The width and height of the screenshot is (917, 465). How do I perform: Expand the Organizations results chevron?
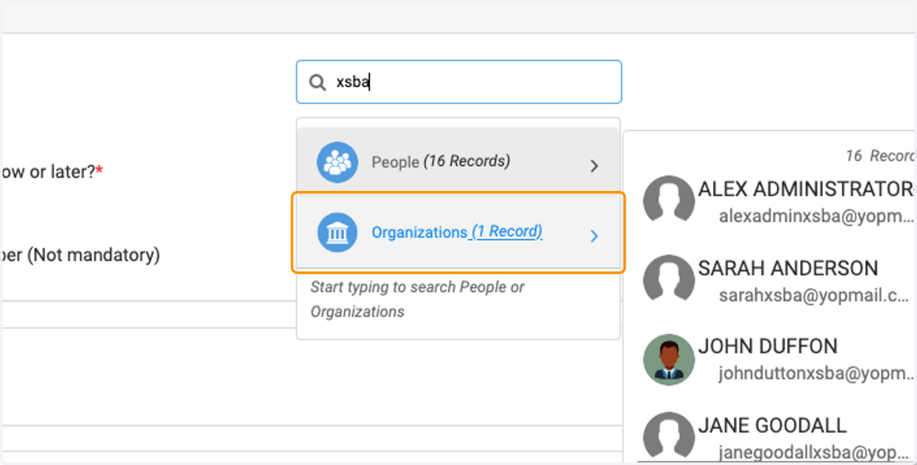(595, 237)
